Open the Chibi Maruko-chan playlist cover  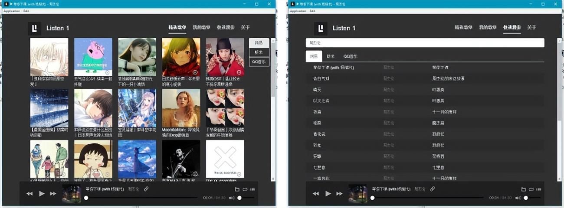click(x=93, y=159)
